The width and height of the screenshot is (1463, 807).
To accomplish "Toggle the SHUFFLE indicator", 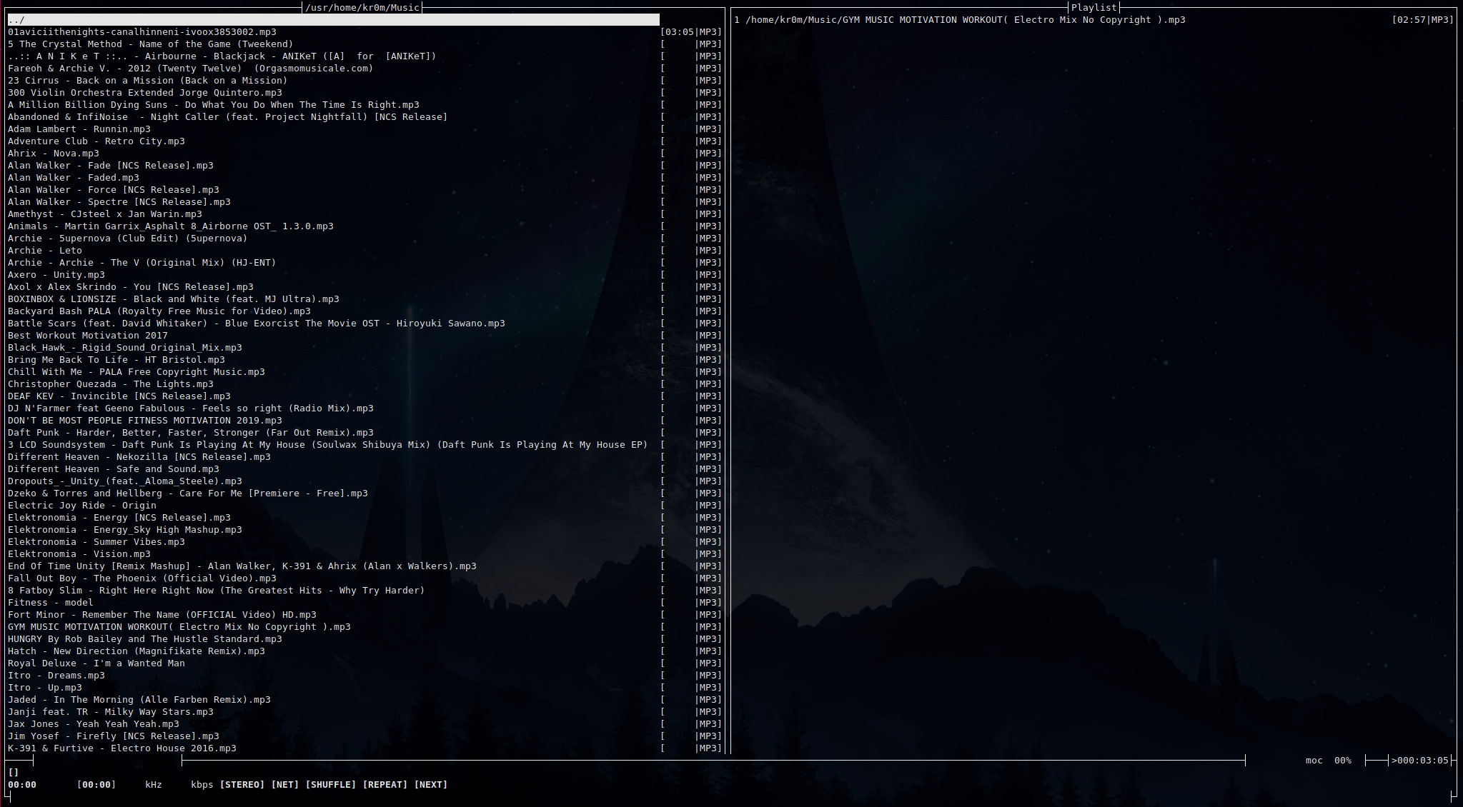I will [x=330, y=784].
